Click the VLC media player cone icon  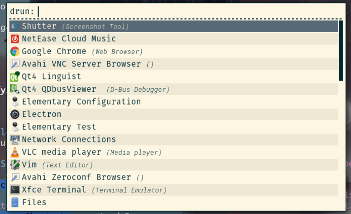click(x=15, y=152)
